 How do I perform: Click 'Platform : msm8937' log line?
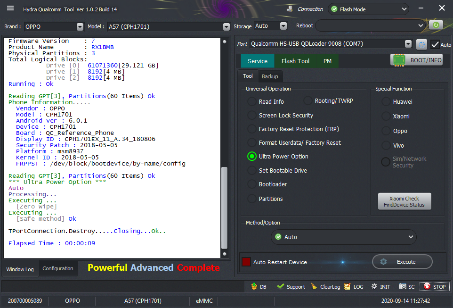pyautogui.click(x=50, y=151)
